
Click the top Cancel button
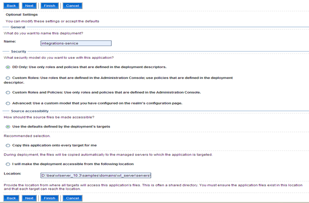(x=72, y=6)
